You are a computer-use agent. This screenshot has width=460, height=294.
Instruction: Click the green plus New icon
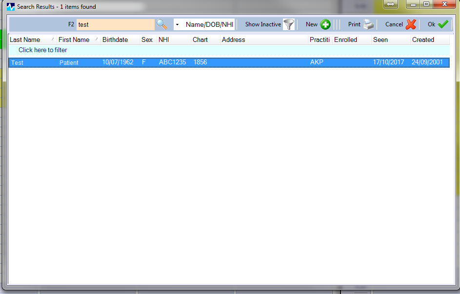pyautogui.click(x=325, y=24)
